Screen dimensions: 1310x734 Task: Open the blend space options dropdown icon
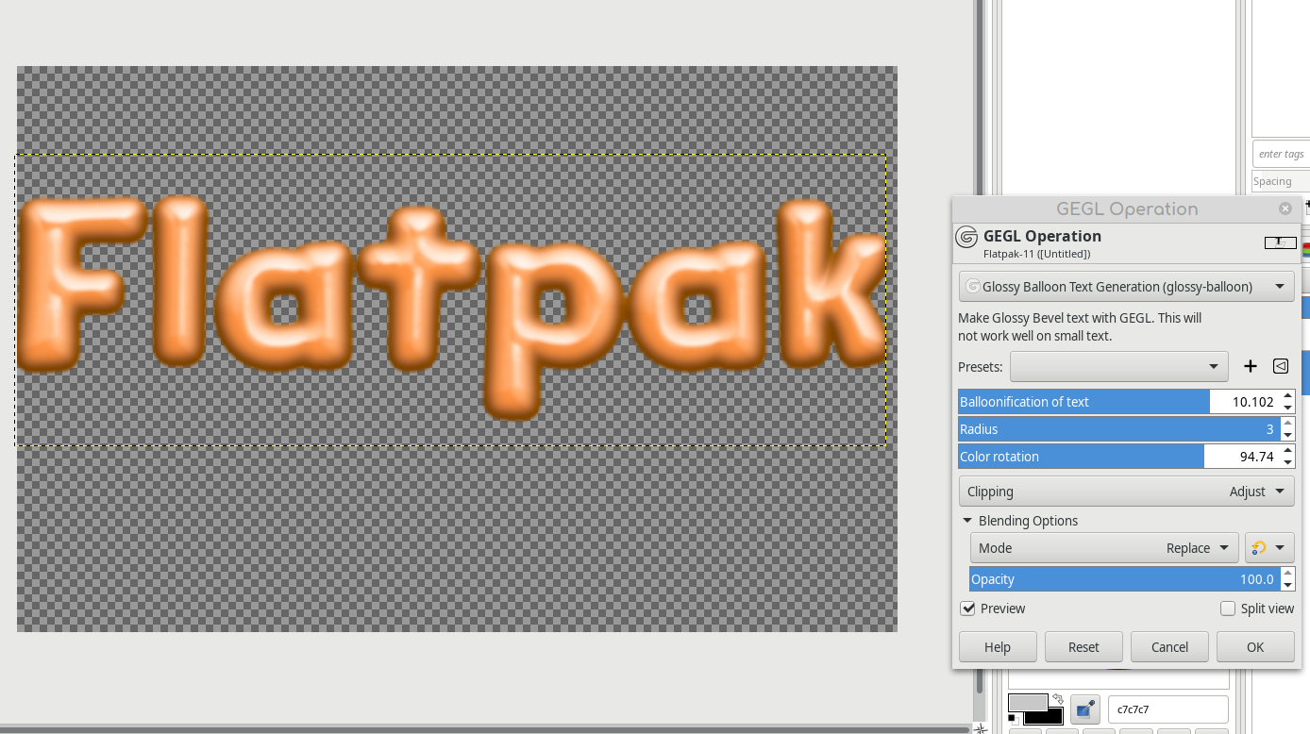(1268, 548)
